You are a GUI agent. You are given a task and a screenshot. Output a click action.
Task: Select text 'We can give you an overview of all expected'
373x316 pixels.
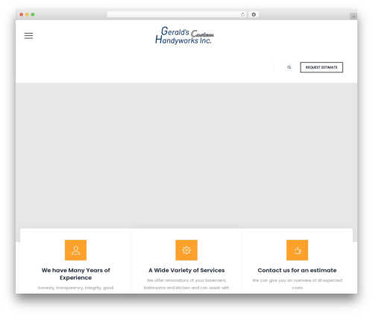297,280
